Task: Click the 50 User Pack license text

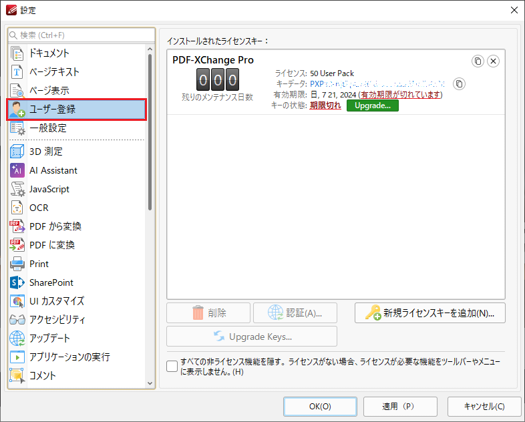Action: point(332,73)
